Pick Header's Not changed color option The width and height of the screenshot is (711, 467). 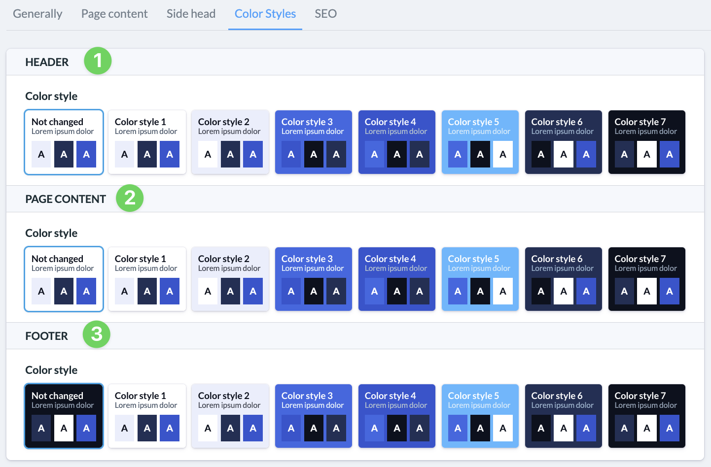[x=64, y=142]
